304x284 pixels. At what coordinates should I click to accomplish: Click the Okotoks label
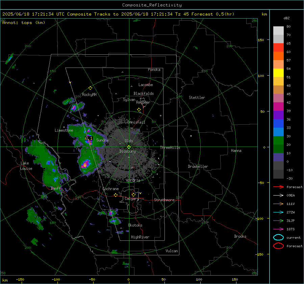pyautogui.click(x=135, y=225)
